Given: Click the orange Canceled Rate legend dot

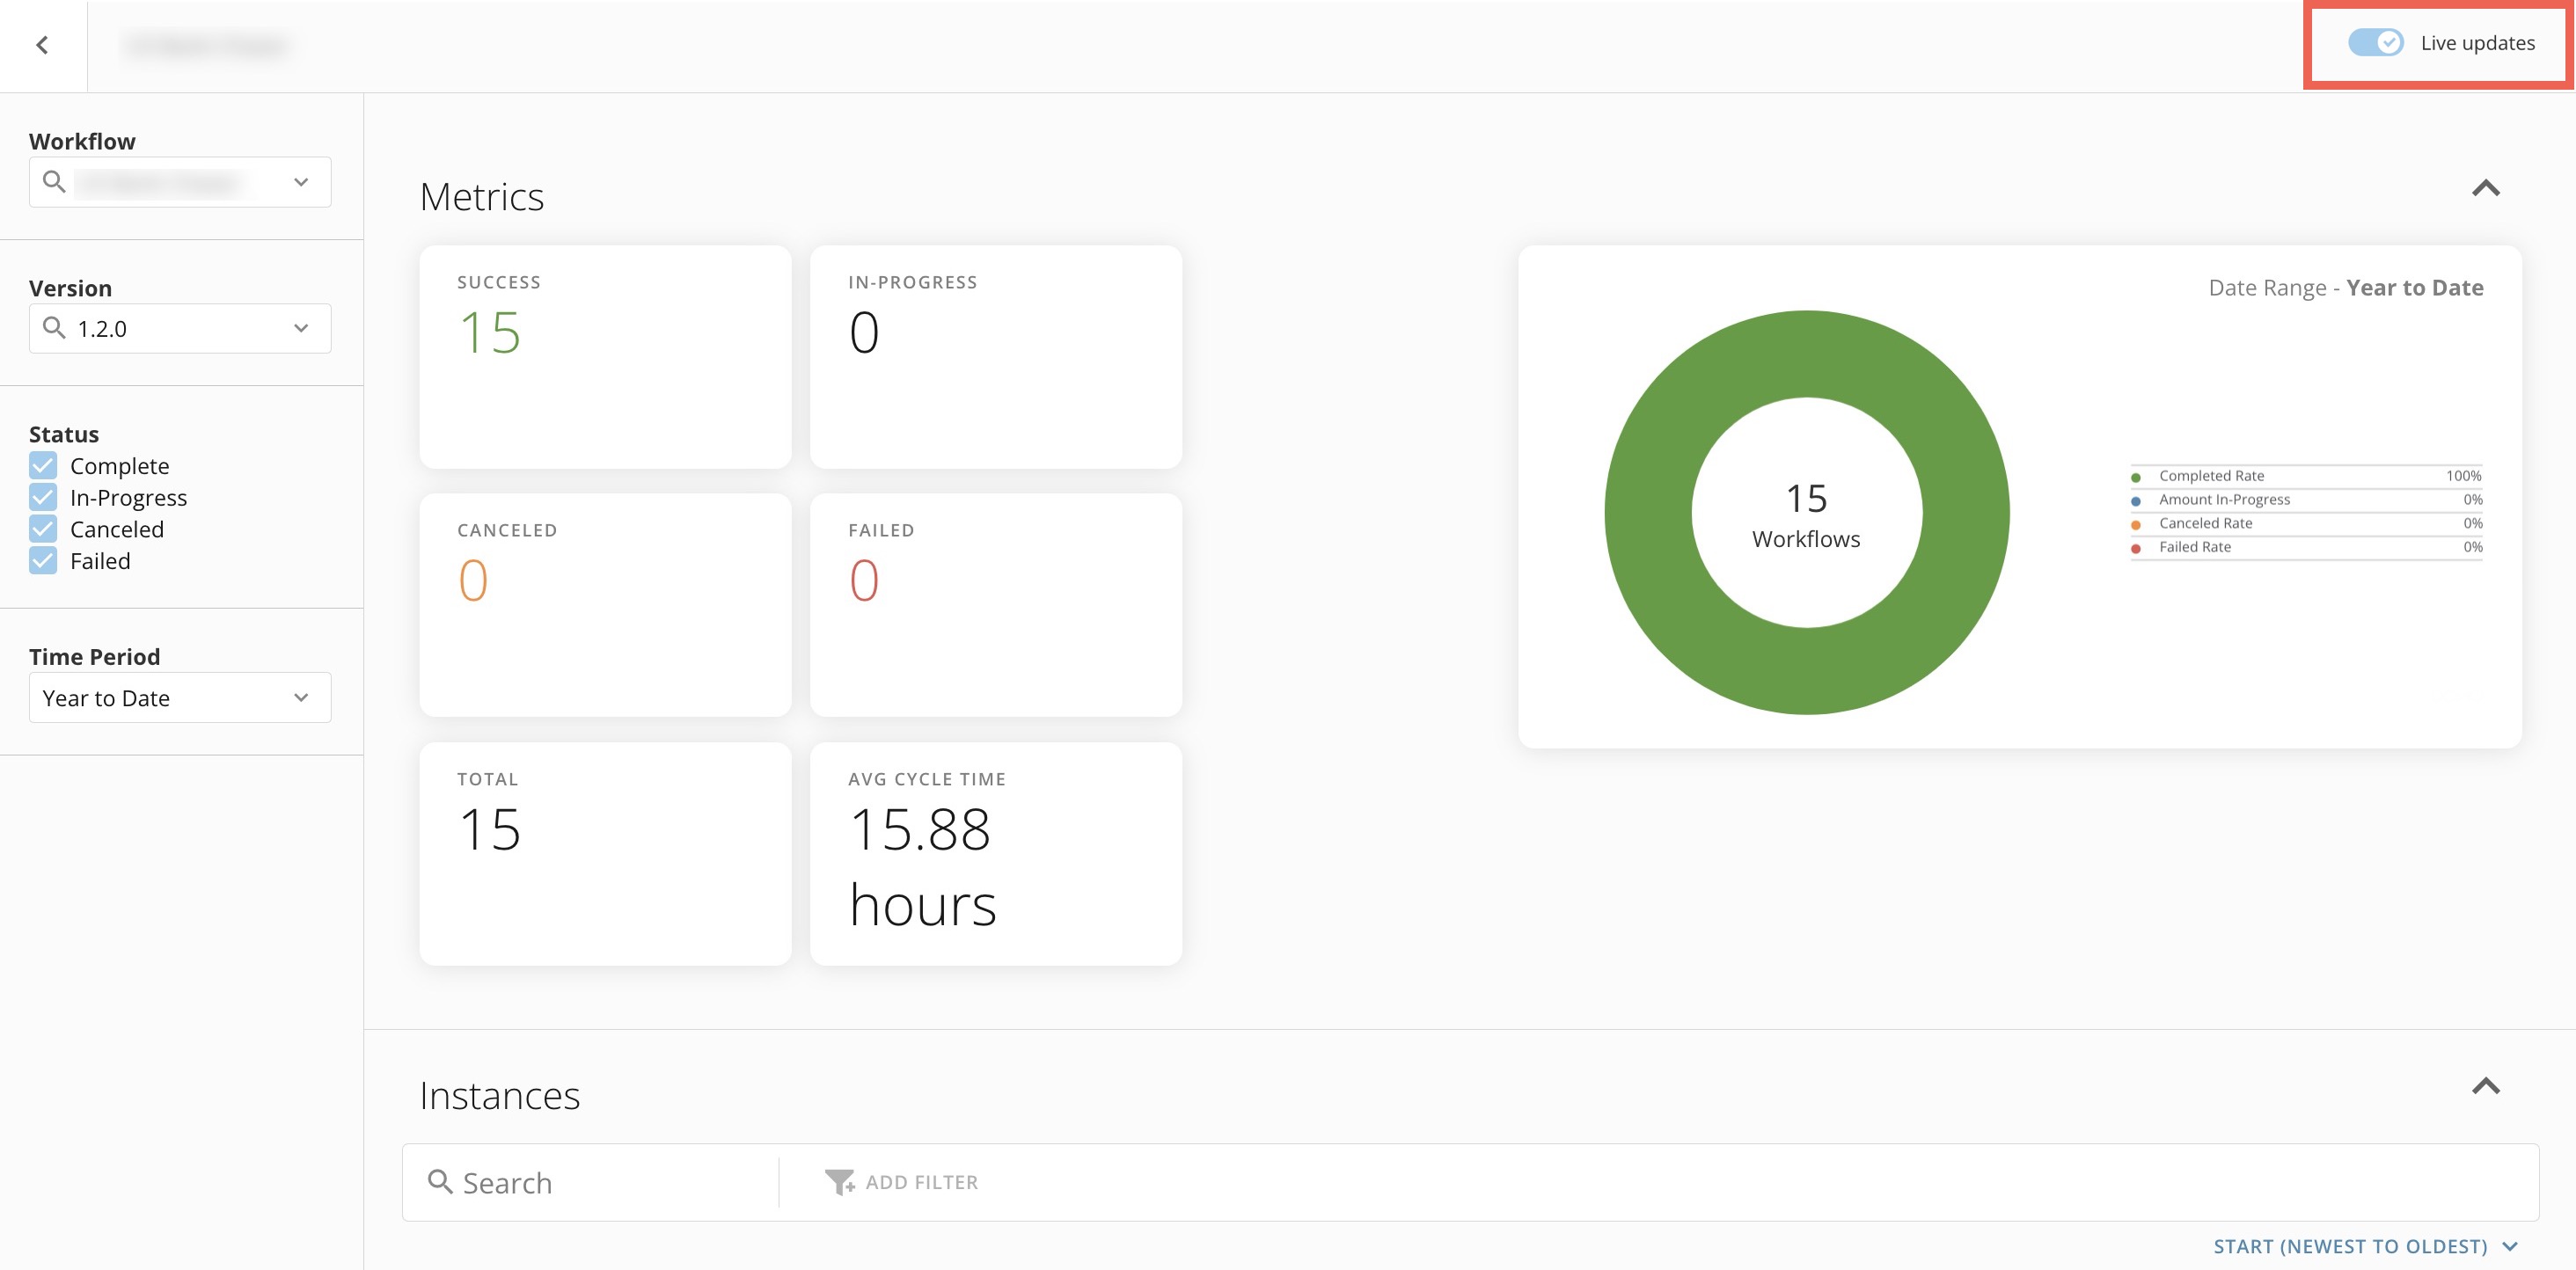Looking at the screenshot, I should point(2136,523).
